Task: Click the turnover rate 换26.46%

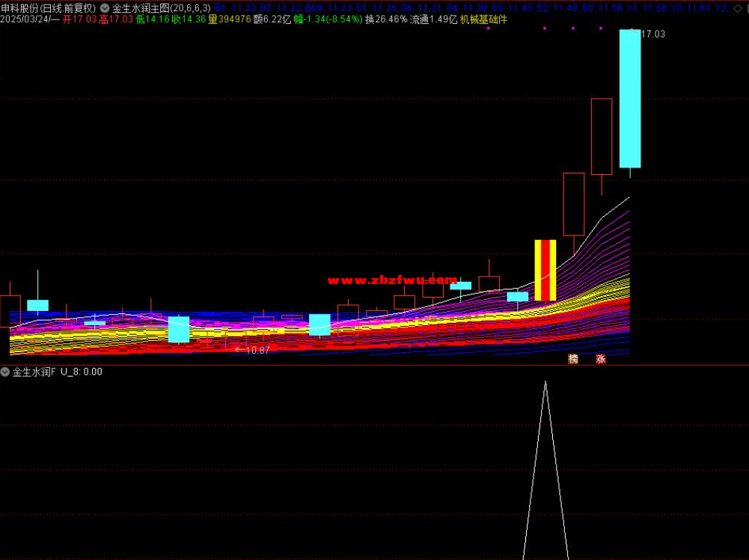Action: click(386, 19)
